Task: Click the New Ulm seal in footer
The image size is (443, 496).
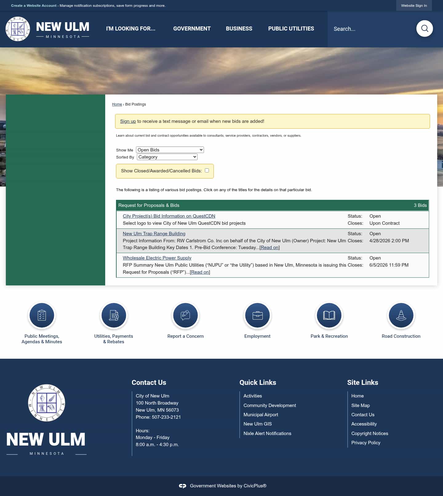Action: [x=46, y=403]
